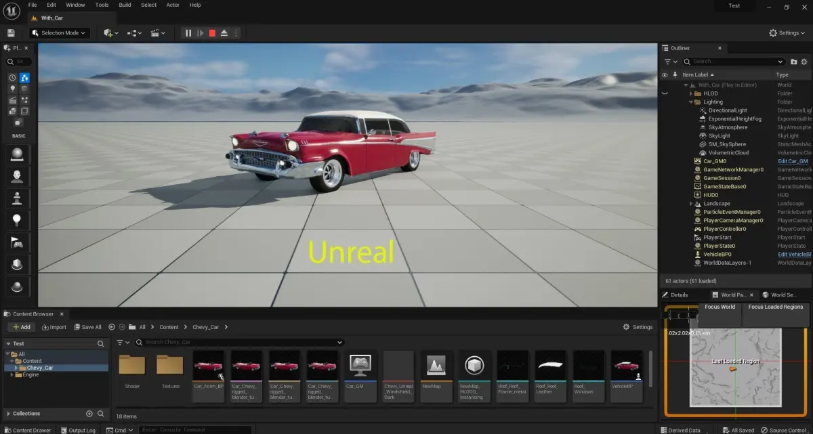Go back in Content Browser history
The image size is (813, 434).
112,327
